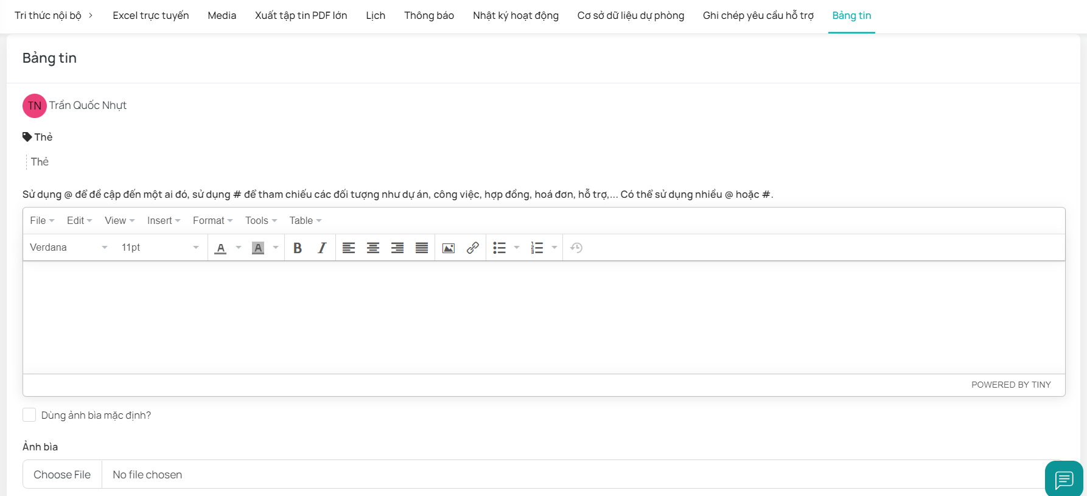This screenshot has width=1087, height=496.
Task: Create a numbered list
Action: point(537,248)
